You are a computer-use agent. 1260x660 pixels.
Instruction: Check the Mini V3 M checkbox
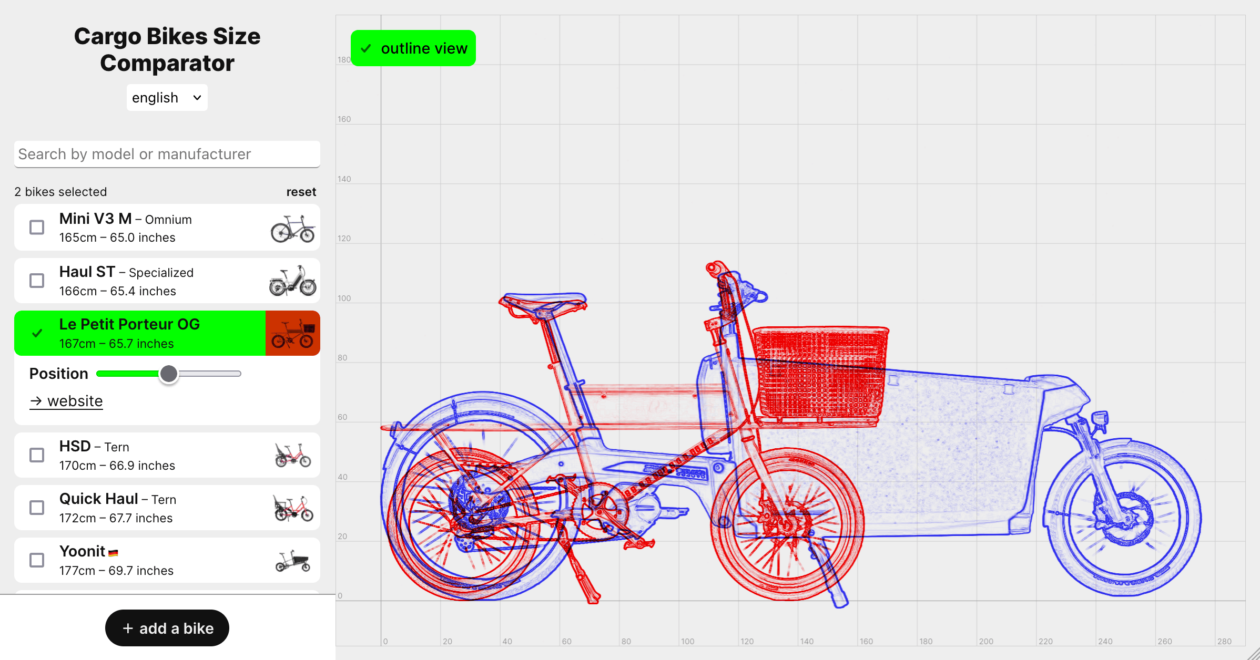37,228
